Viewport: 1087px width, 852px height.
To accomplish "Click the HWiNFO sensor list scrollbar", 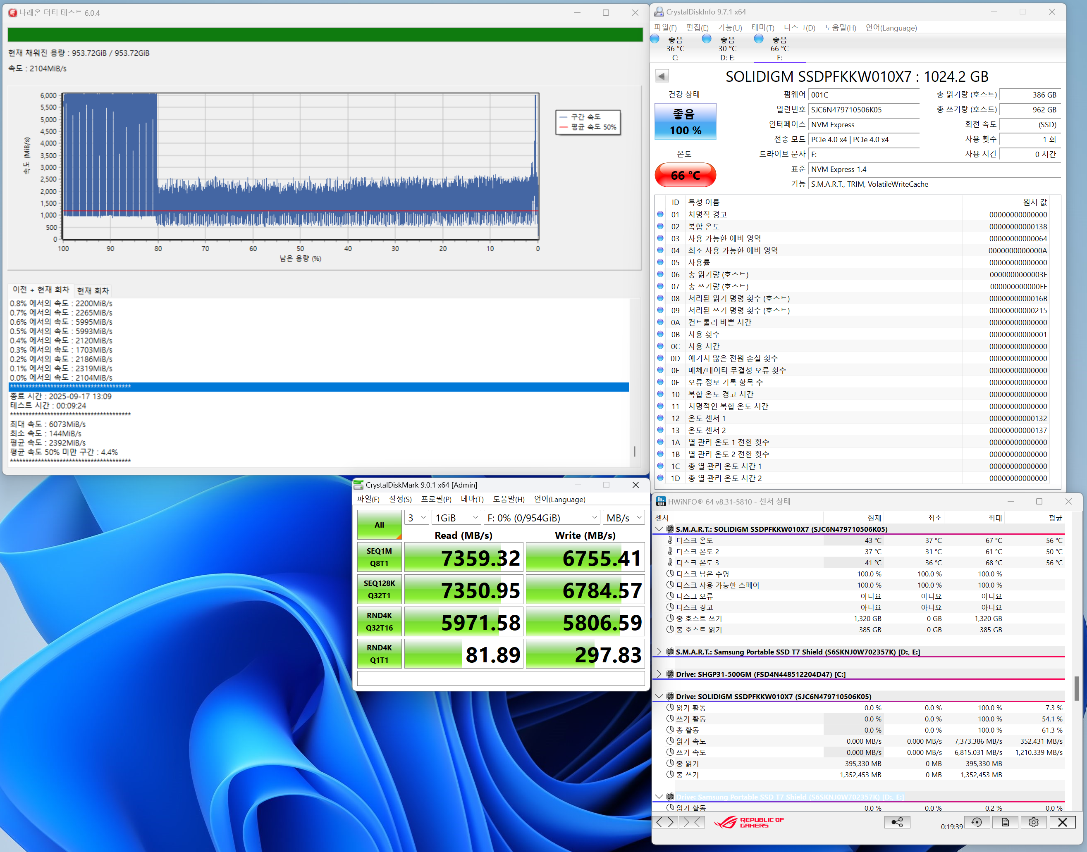I will [x=1077, y=688].
